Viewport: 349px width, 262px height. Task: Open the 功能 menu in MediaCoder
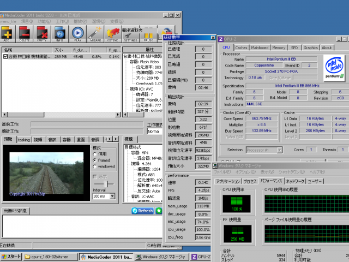(44, 21)
